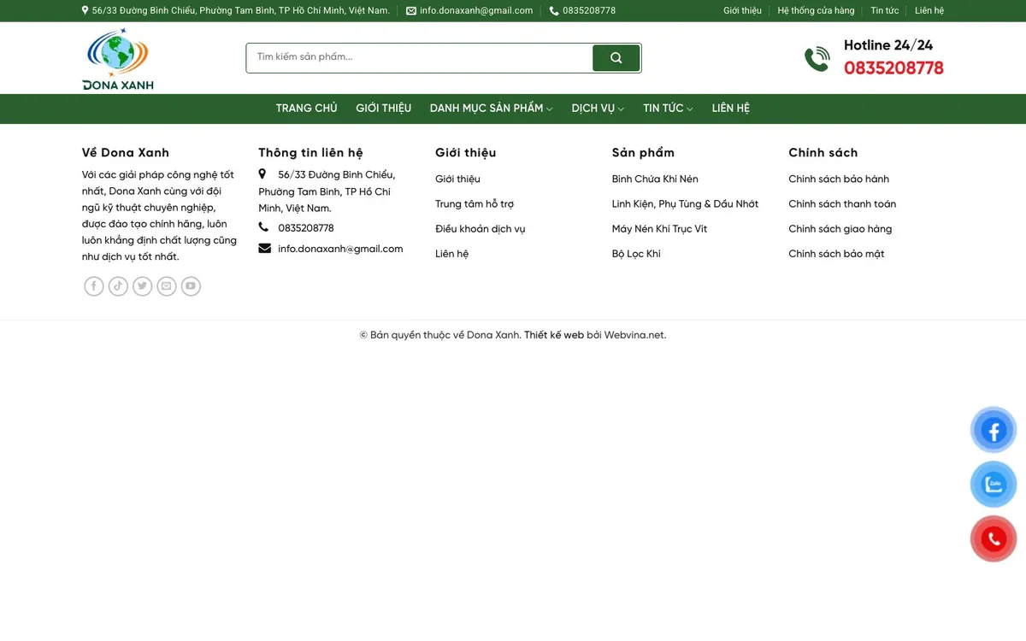This screenshot has width=1026, height=641.
Task: Expand the DANH MỤC SẢN PHẨM dropdown
Action: pos(491,109)
